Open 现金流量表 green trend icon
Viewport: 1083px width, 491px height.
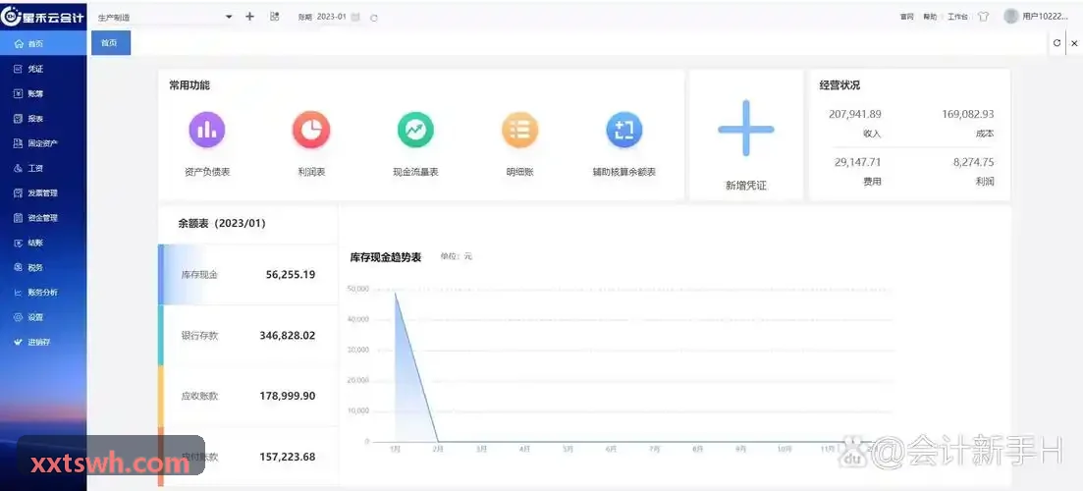coord(415,130)
